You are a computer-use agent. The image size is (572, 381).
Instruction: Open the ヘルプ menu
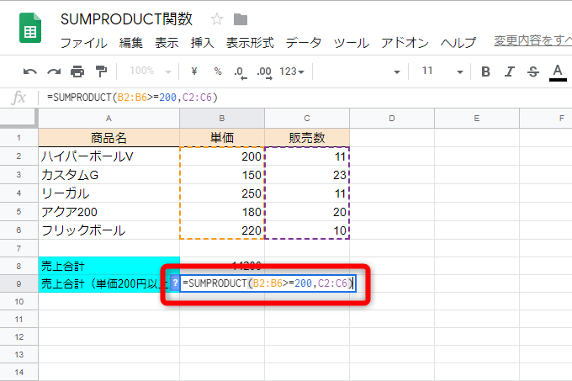pyautogui.click(x=458, y=43)
